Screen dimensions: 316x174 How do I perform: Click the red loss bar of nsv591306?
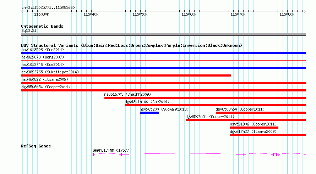(x=254, y=128)
